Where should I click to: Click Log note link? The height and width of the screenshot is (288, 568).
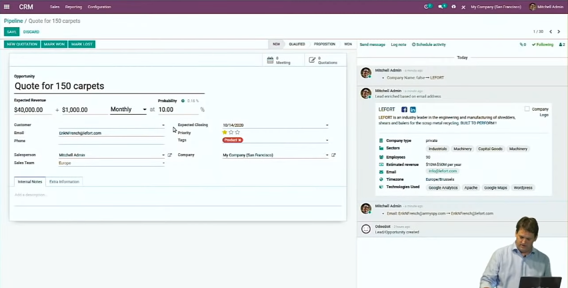point(399,45)
